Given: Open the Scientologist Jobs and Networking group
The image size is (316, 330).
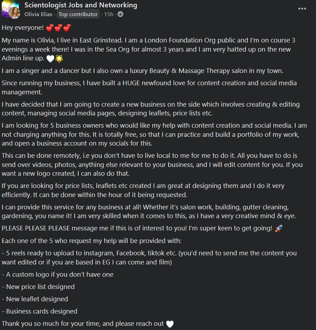Looking at the screenshot, I should tap(80, 5).
